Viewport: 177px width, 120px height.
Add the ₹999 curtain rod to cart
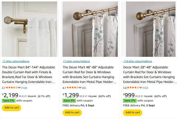click(x=133, y=112)
